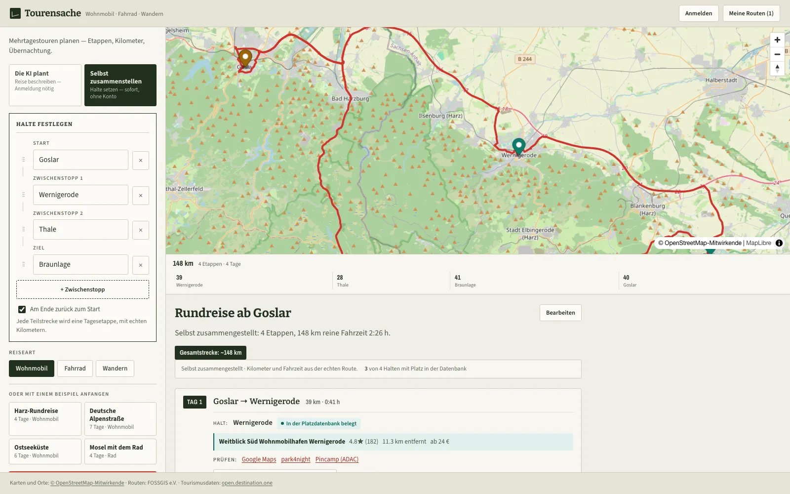Toggle map attribution info icon
The image size is (790, 494).
coord(779,243)
